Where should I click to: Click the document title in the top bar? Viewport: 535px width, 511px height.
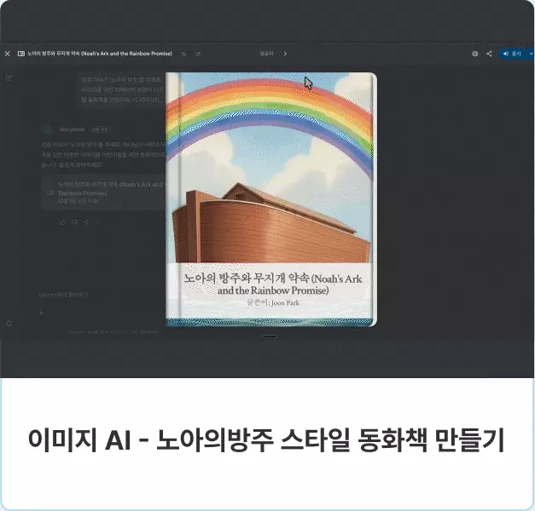(x=100, y=54)
